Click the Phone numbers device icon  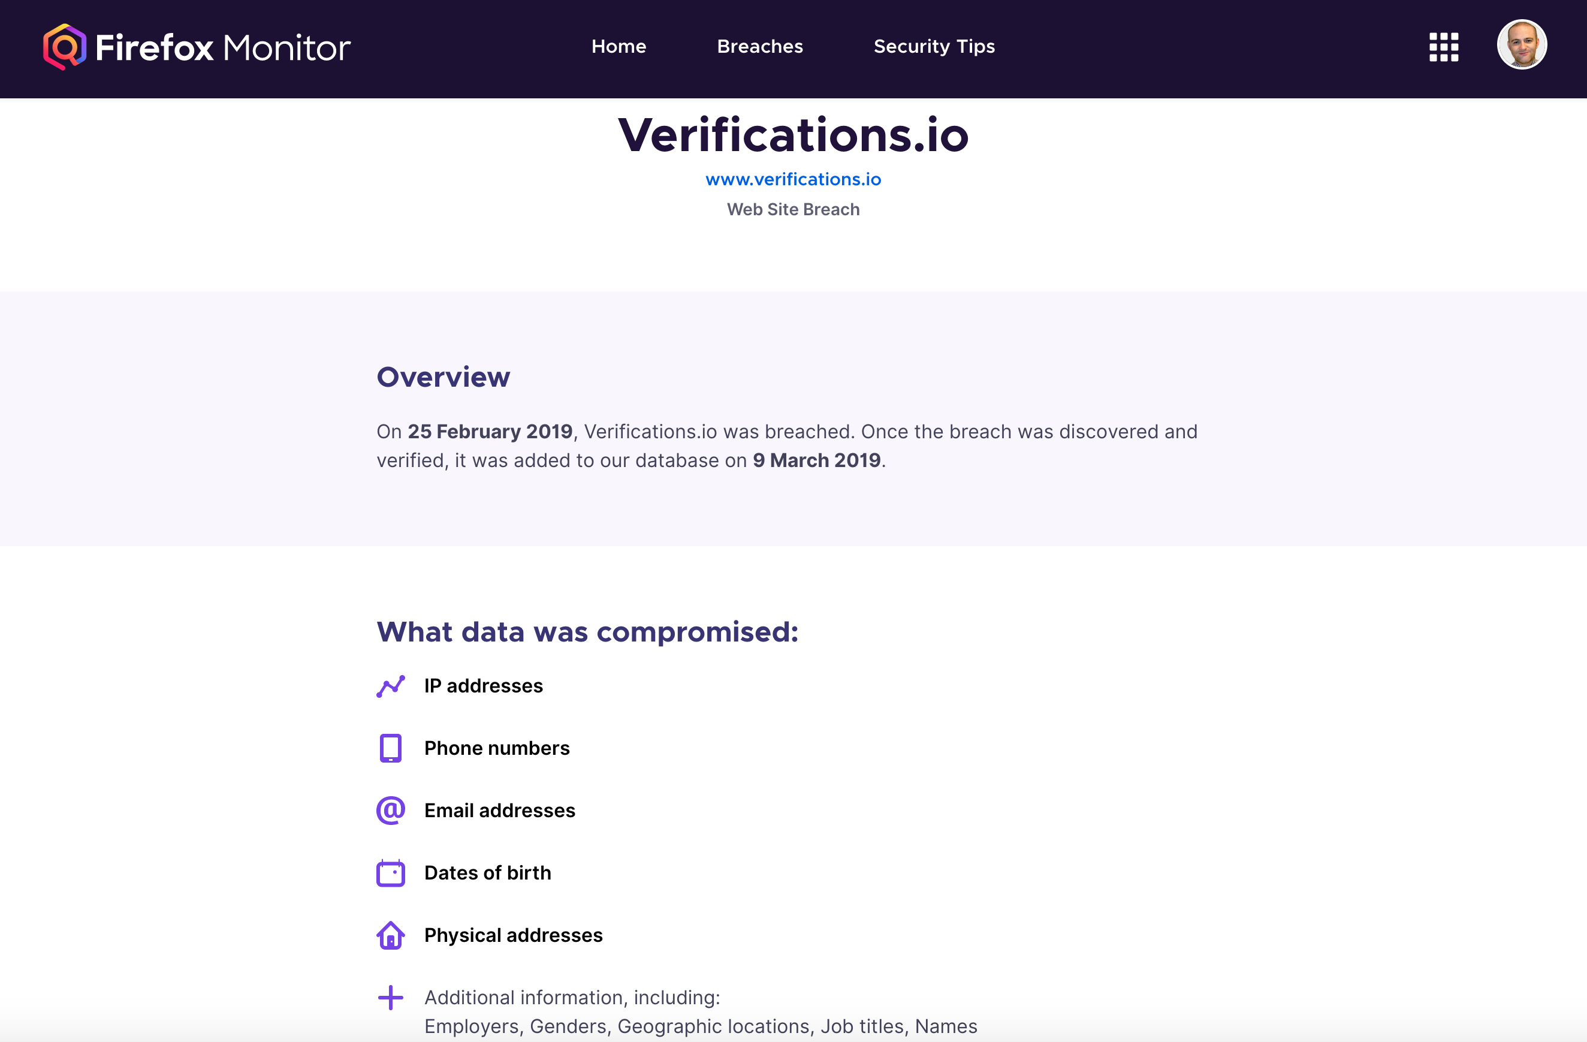(x=391, y=748)
